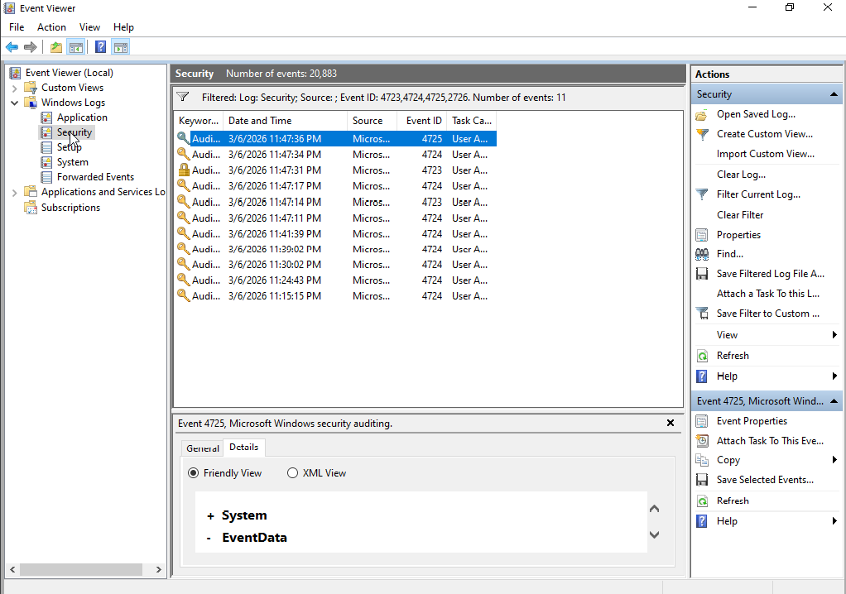Expand the Custom Views tree node
This screenshot has height=594, width=846.
[x=15, y=88]
